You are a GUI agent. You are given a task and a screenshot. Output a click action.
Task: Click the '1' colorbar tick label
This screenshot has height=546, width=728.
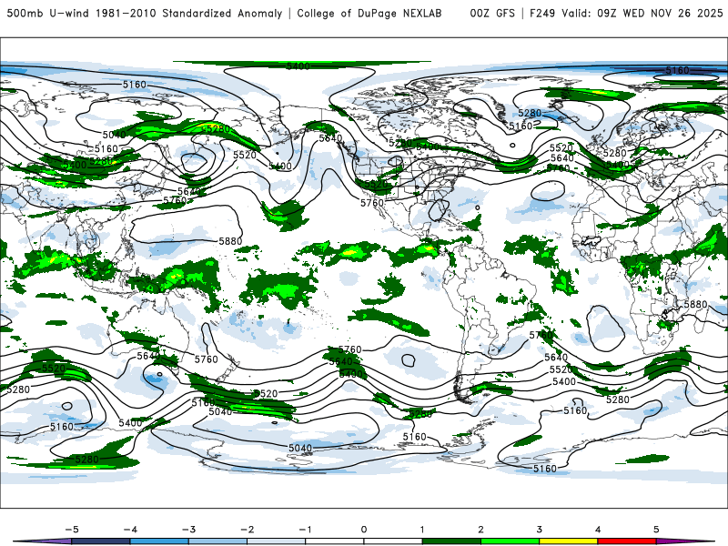coord(422,530)
